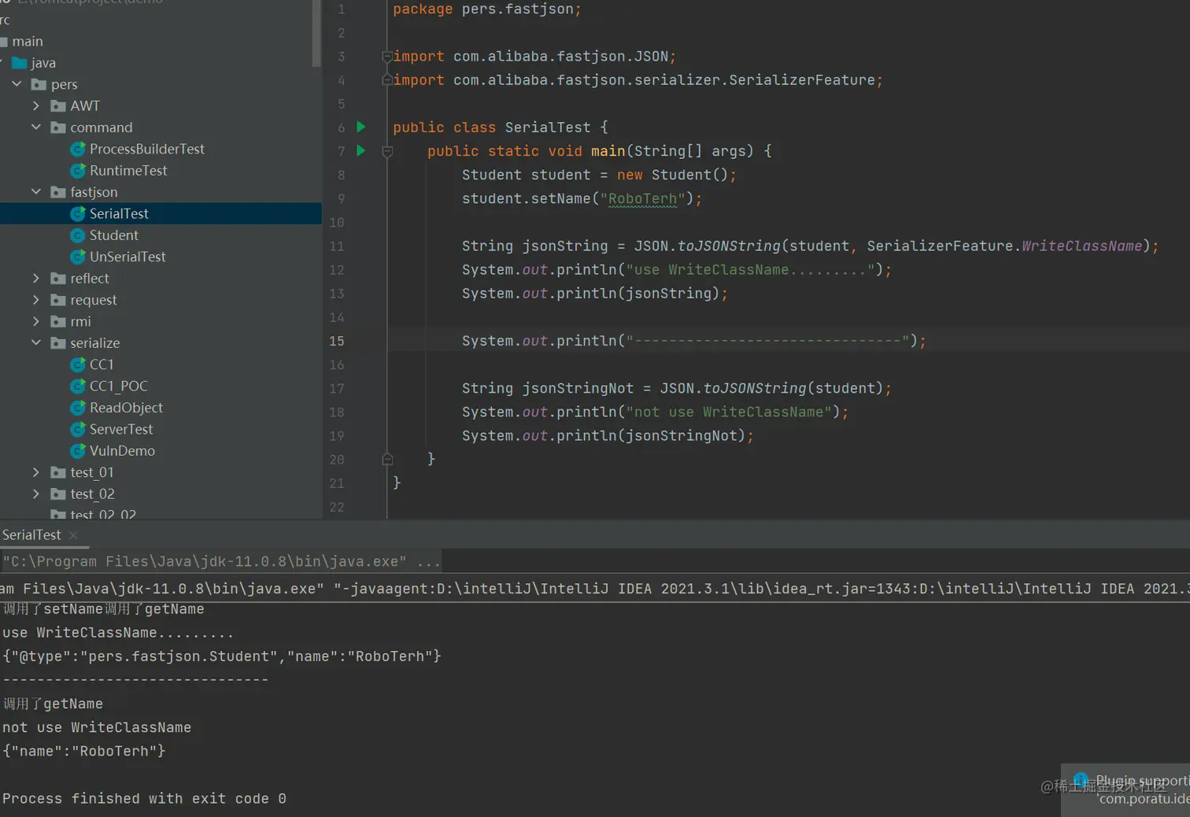
Task: Expand the request package
Action: click(x=36, y=299)
